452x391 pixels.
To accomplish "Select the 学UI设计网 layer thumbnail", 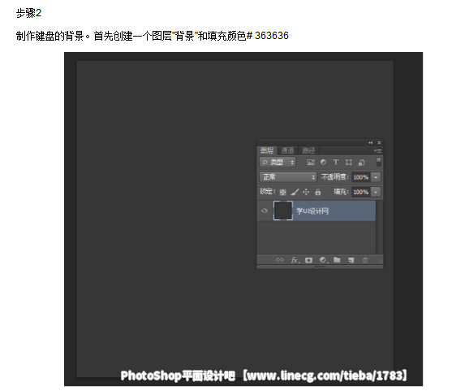I will click(x=282, y=211).
